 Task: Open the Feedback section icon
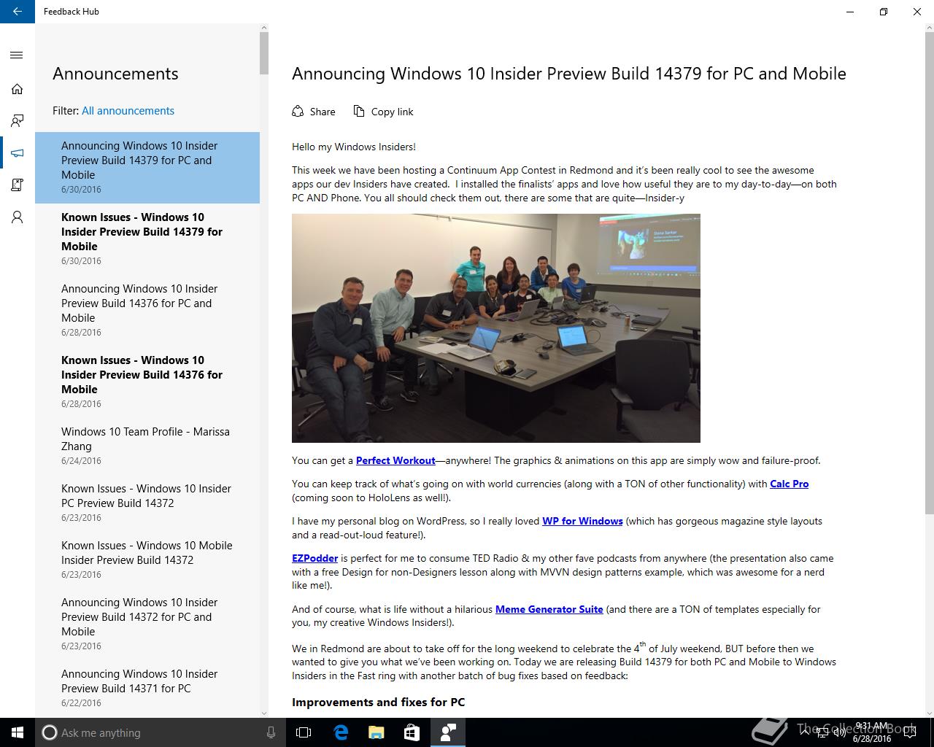pyautogui.click(x=18, y=121)
